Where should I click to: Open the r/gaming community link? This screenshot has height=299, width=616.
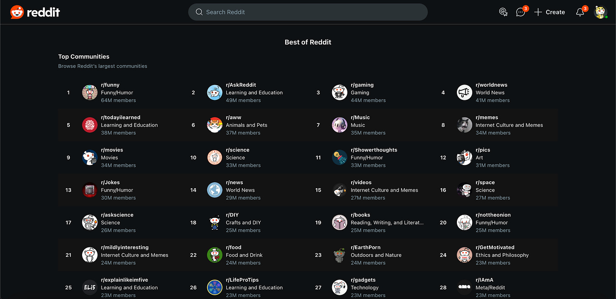pyautogui.click(x=362, y=85)
